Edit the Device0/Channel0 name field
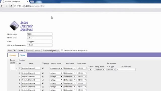This screenshot has width=161, height=91. 31,68
